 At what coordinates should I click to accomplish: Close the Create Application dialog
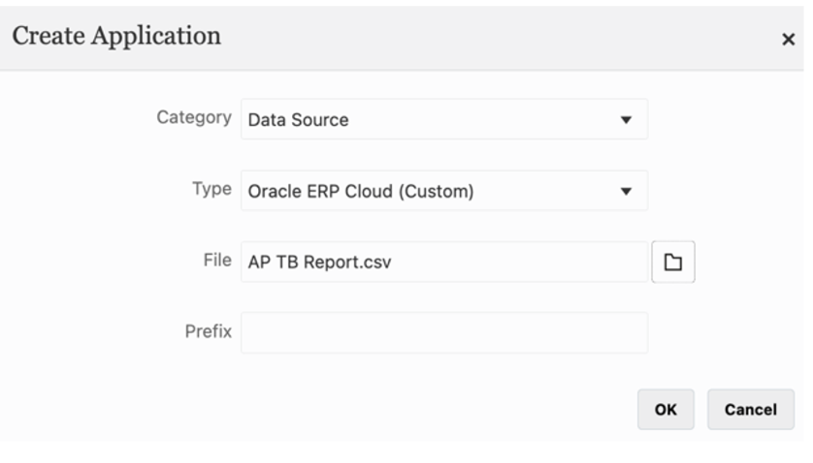(x=788, y=41)
